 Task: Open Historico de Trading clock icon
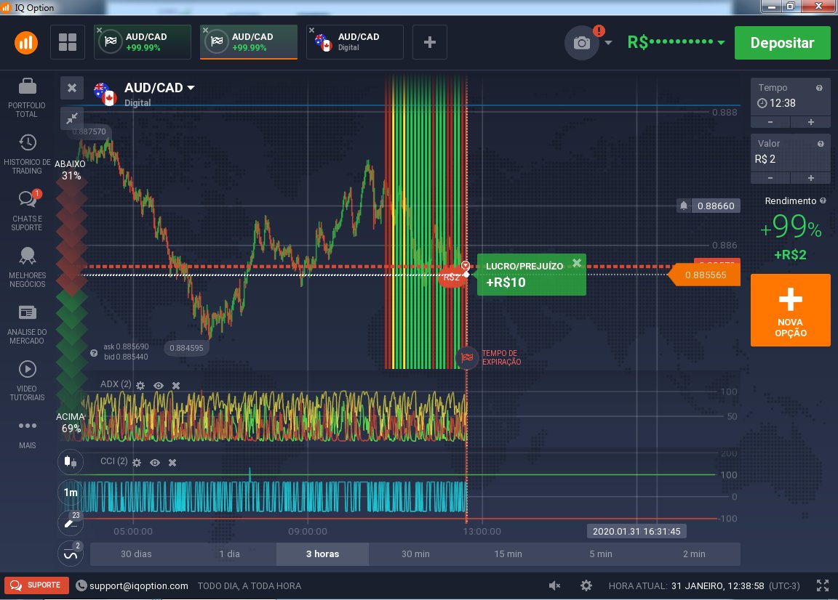point(27,142)
